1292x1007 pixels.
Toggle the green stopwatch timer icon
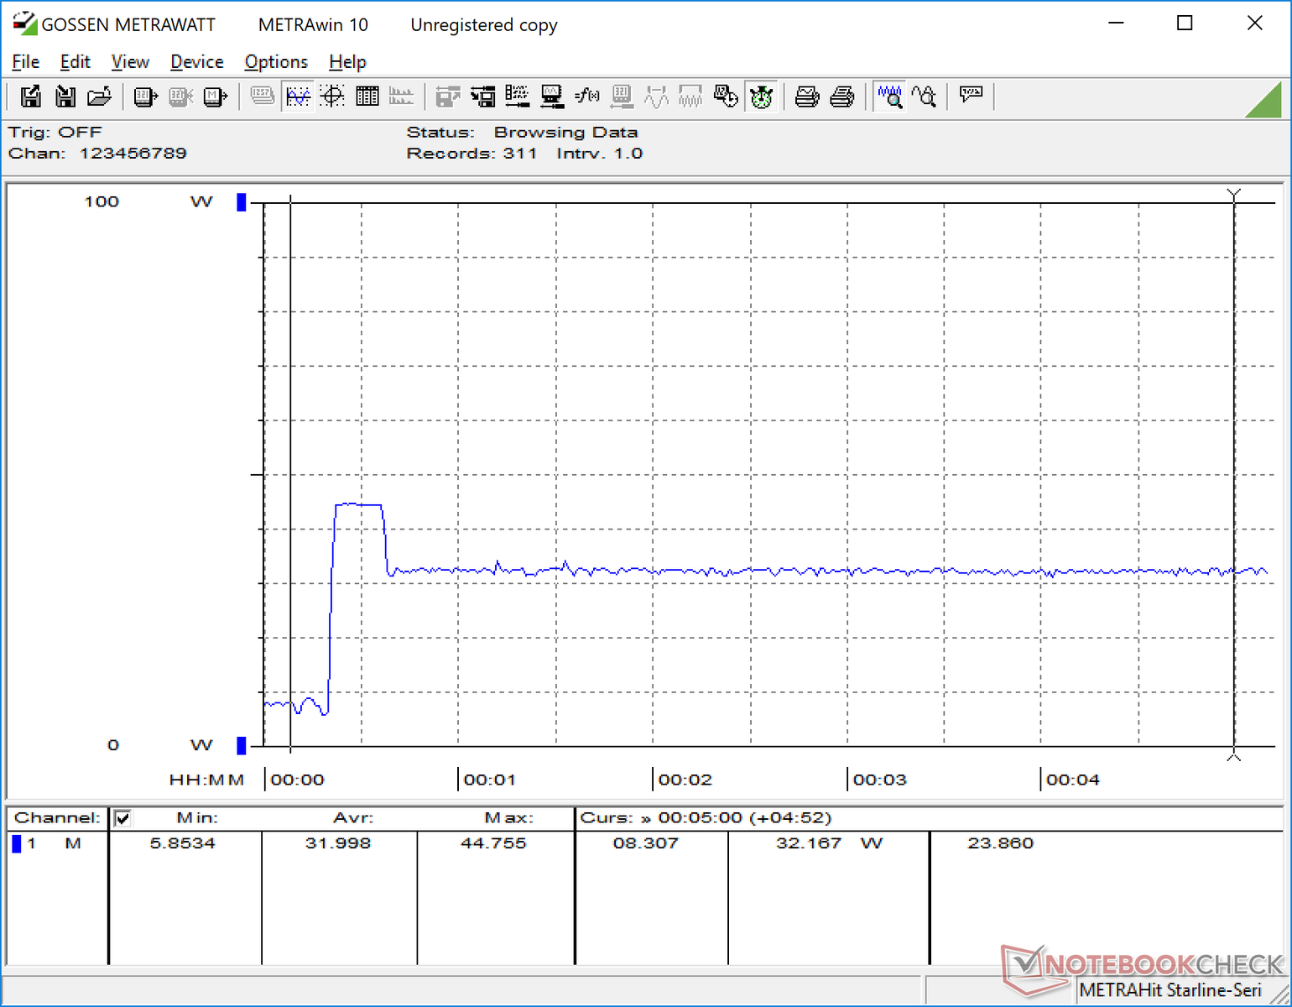pos(761,97)
